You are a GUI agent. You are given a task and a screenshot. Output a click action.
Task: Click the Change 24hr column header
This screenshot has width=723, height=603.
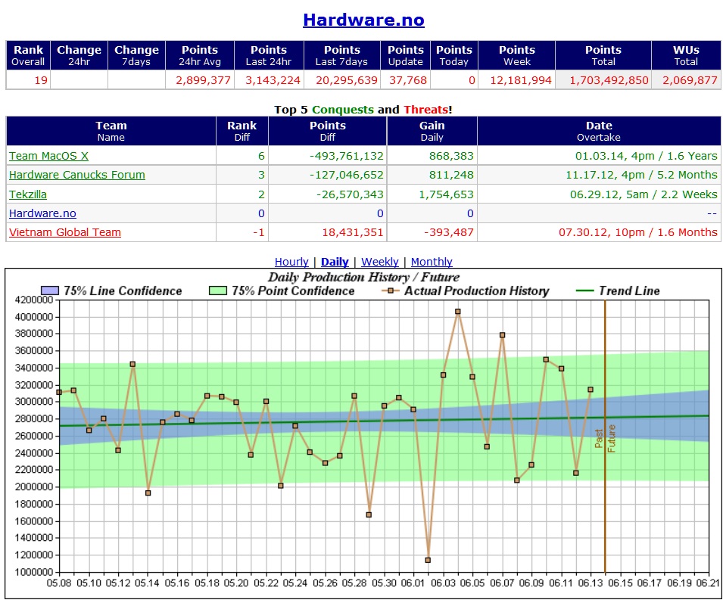pos(79,55)
